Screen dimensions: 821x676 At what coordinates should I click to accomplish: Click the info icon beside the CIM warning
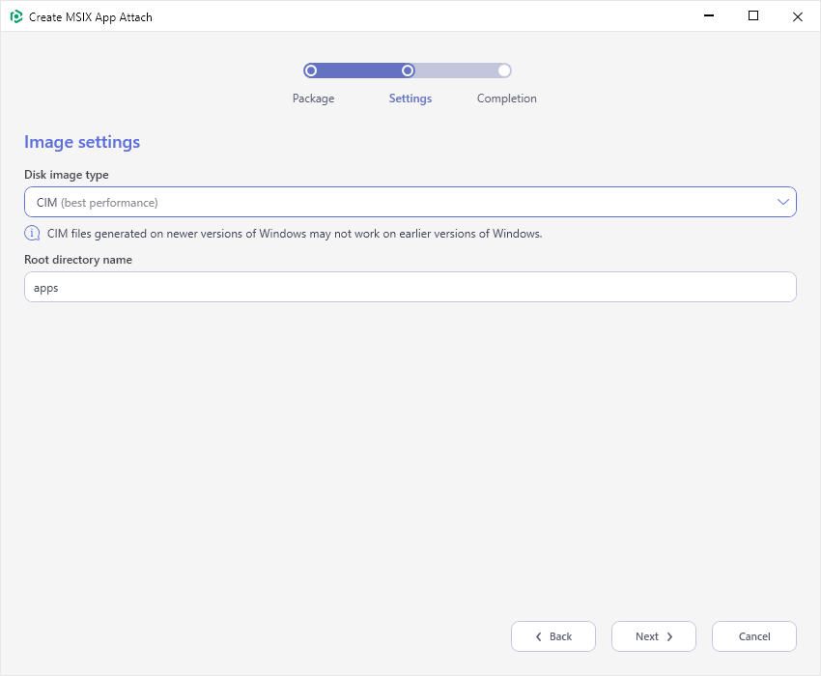point(32,233)
